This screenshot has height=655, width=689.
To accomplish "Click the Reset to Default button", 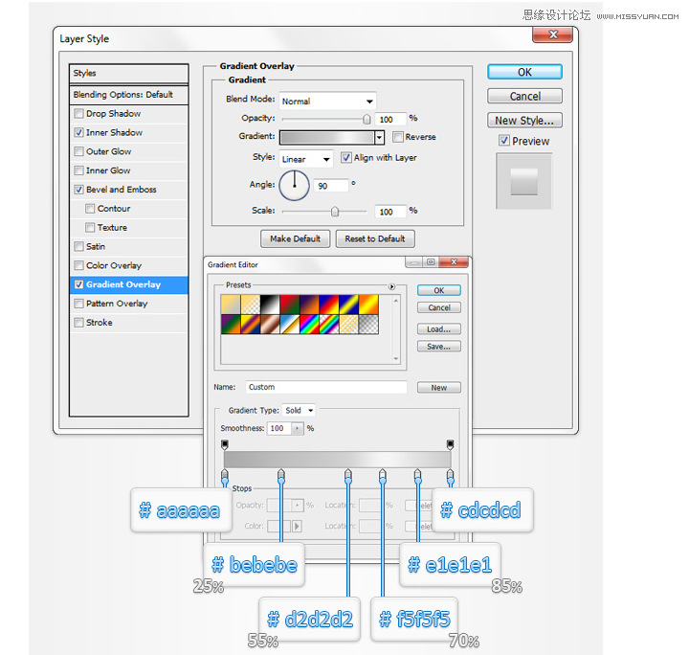I will click(x=375, y=238).
